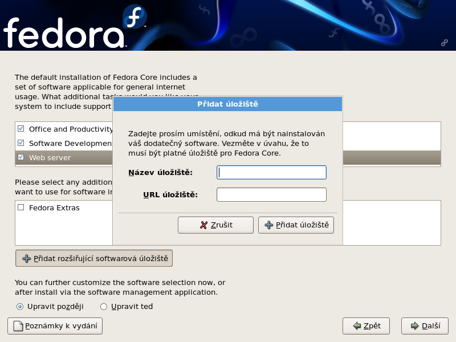Focus the Název úložiště input field
Viewport: 456px width, 342px height.
click(272, 173)
